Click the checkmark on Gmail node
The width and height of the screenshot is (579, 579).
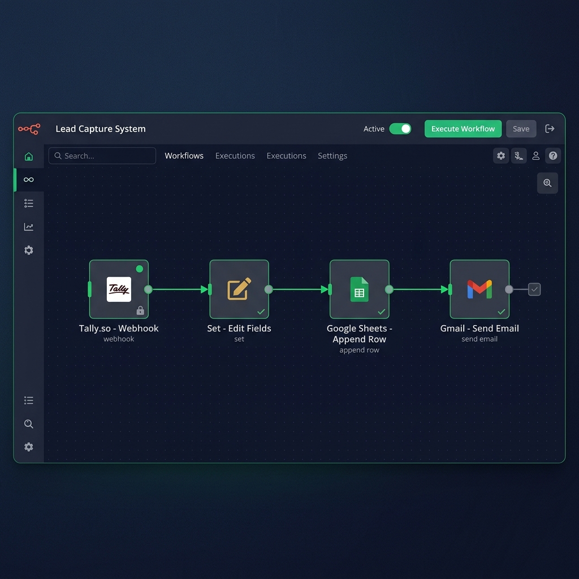coord(502,312)
